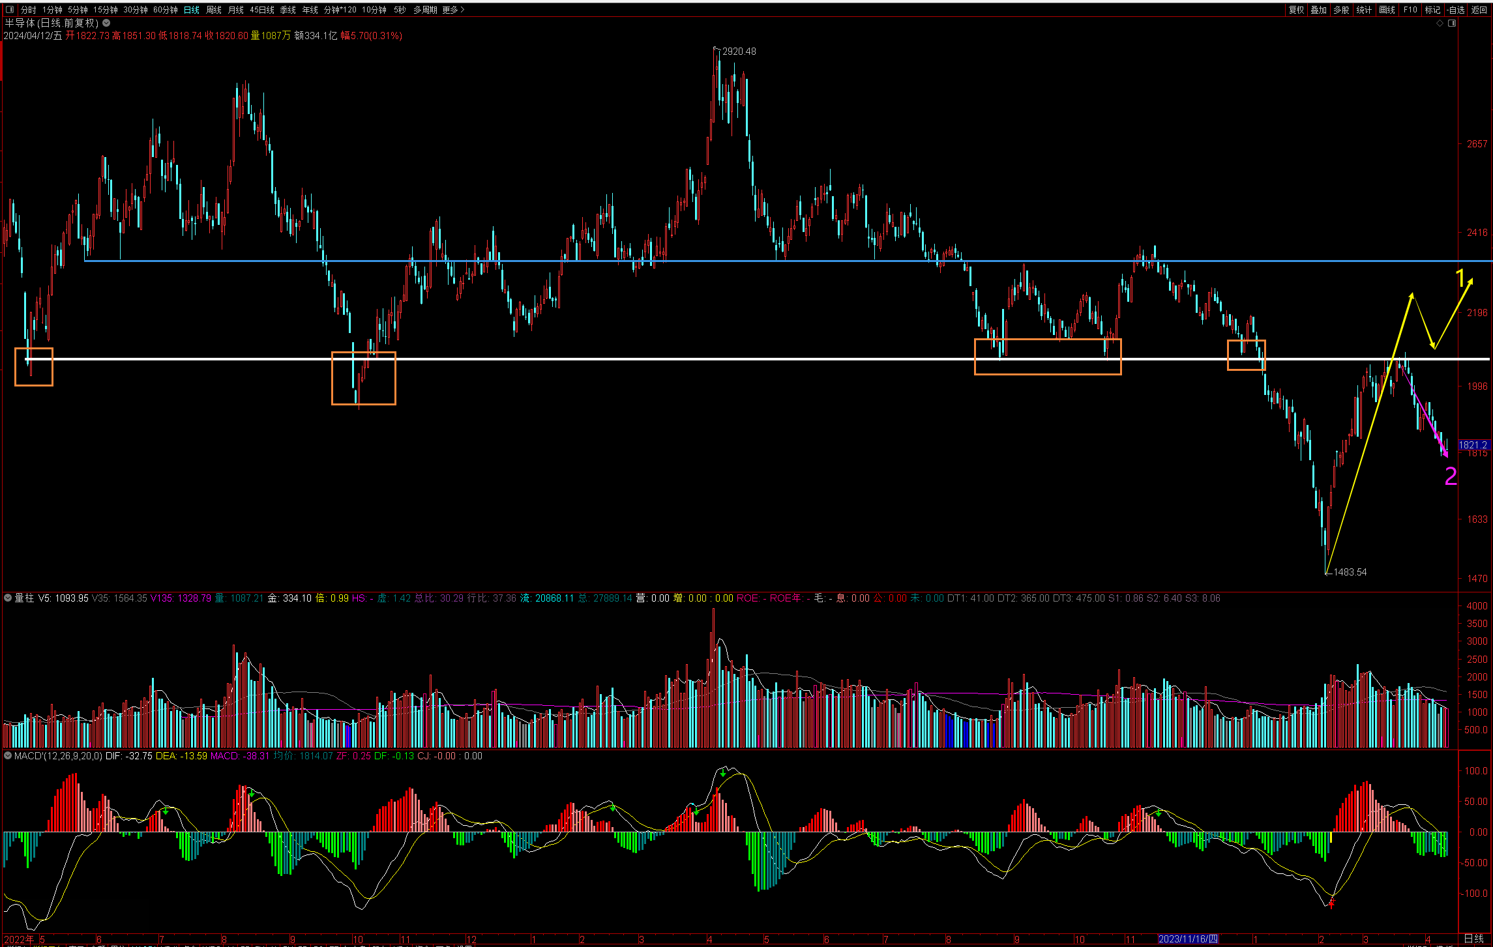This screenshot has width=1493, height=947.
Task: Switch to 周线 weekly period
Action: 214,10
